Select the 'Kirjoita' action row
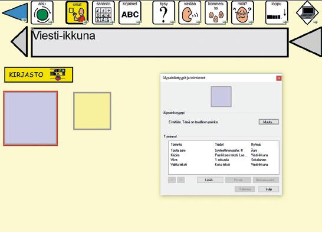Image resolution: width=322 pixels, height=232 pixels. coord(224,155)
